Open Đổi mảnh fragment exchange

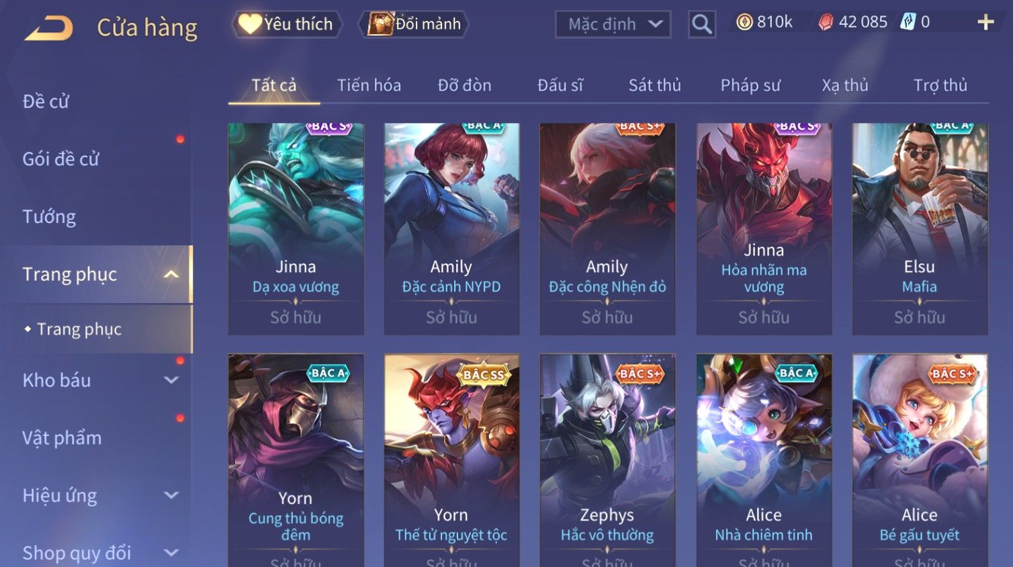[x=414, y=24]
